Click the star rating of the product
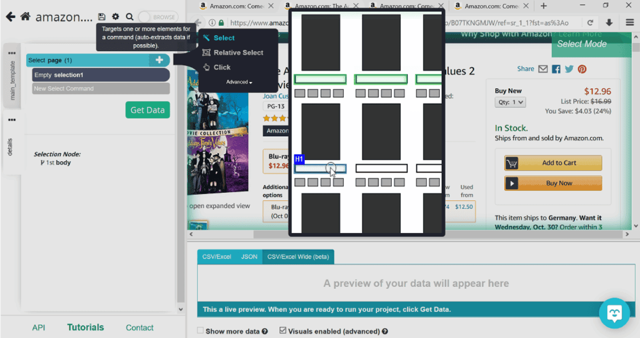Screen dimensions: 640x338 (x=275, y=118)
